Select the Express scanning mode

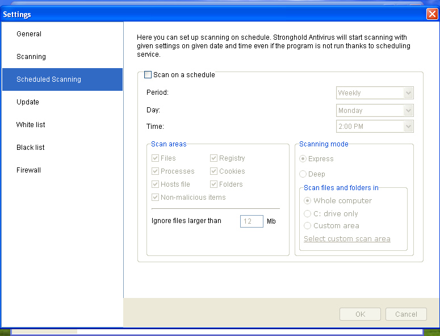coord(303,159)
